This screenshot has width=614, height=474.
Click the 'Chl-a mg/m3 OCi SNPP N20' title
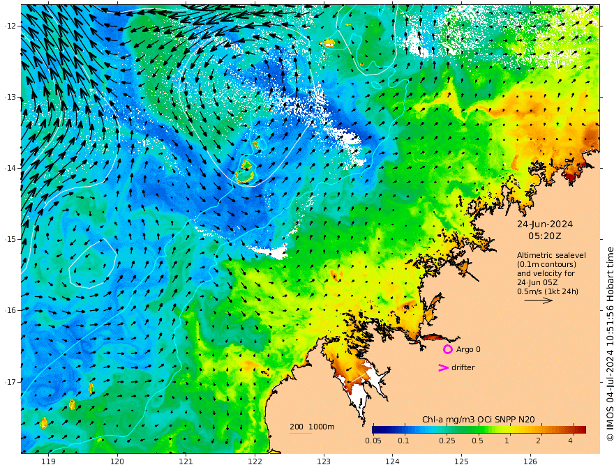(x=478, y=420)
